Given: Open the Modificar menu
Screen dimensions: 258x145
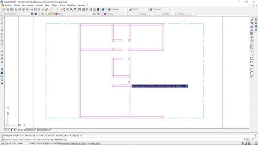Looking at the screenshot, I should (71, 5).
